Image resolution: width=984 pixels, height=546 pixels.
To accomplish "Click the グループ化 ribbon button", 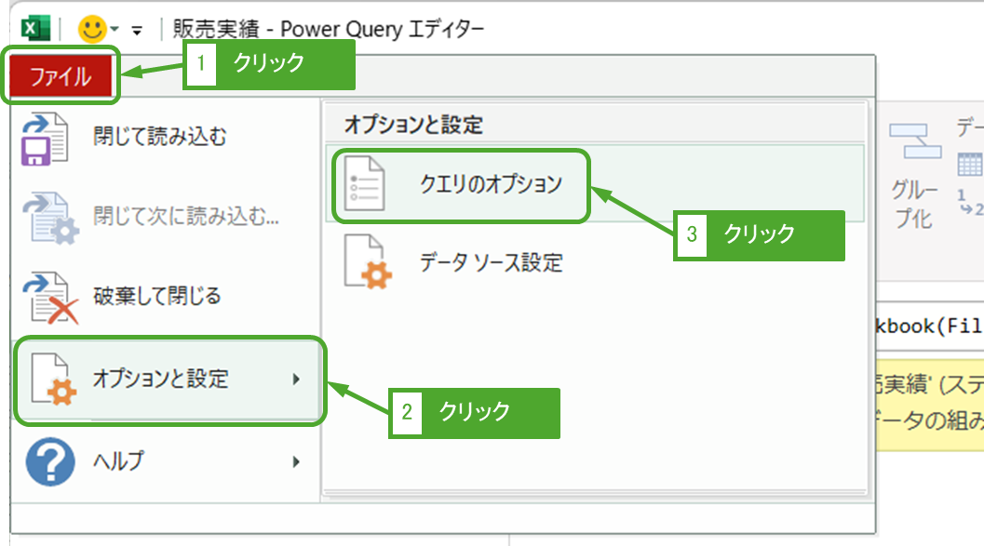I will [x=914, y=175].
